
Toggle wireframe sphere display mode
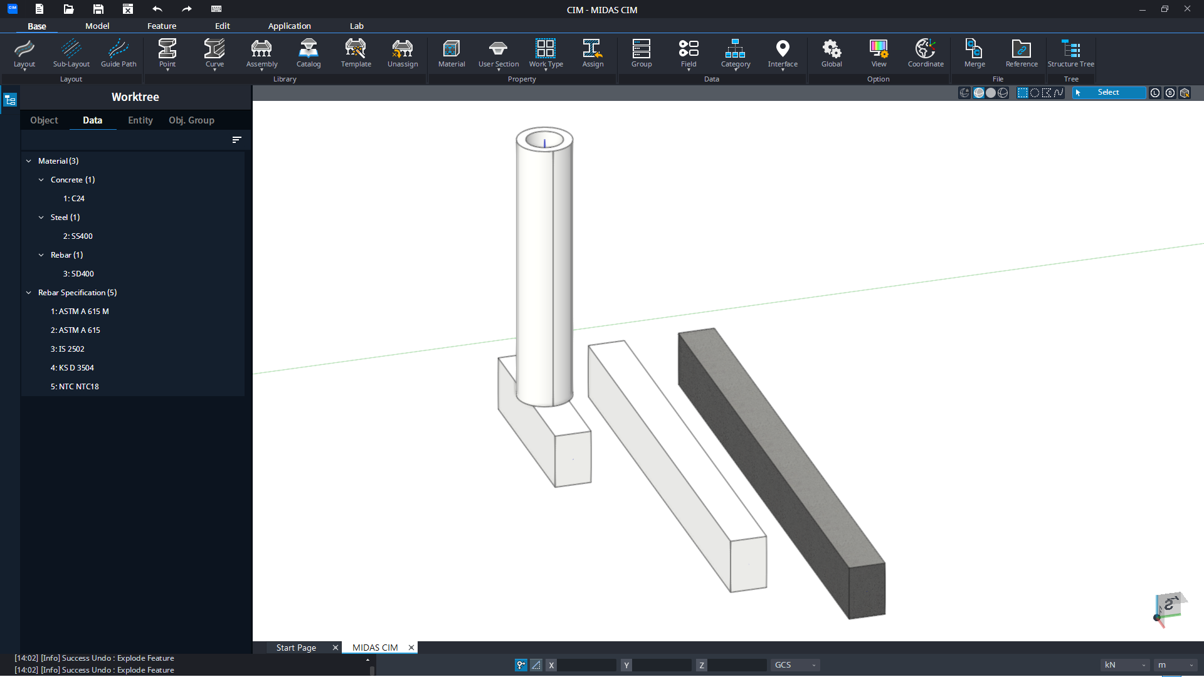coord(1003,93)
